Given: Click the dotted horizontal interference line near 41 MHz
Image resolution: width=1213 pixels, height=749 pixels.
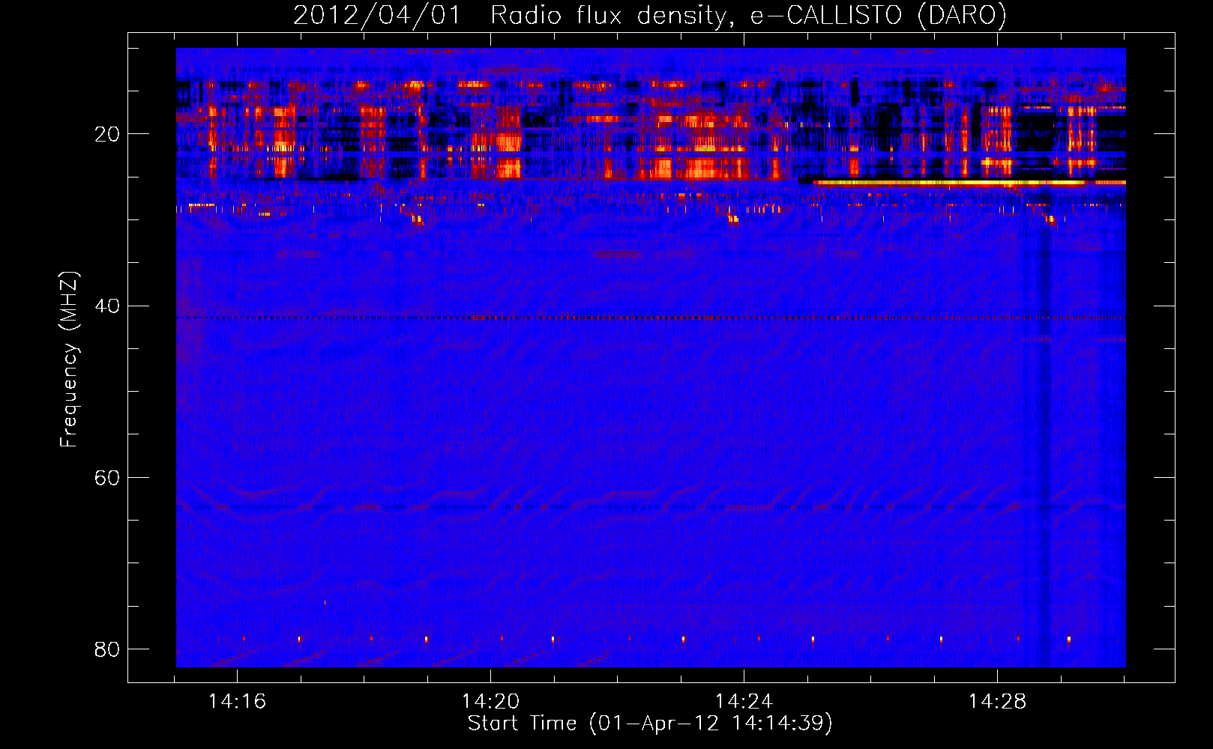Looking at the screenshot, I should tap(651, 318).
